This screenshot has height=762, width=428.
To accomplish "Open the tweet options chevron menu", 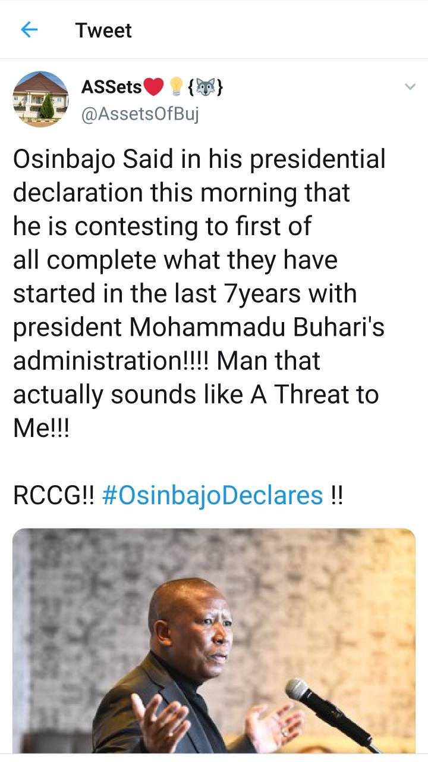I will click(x=410, y=87).
